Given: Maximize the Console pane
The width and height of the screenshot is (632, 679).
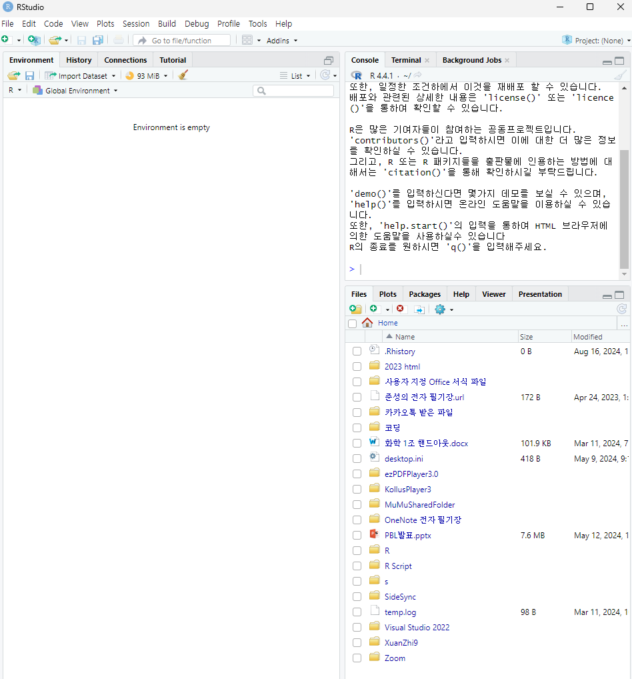Looking at the screenshot, I should click(619, 61).
